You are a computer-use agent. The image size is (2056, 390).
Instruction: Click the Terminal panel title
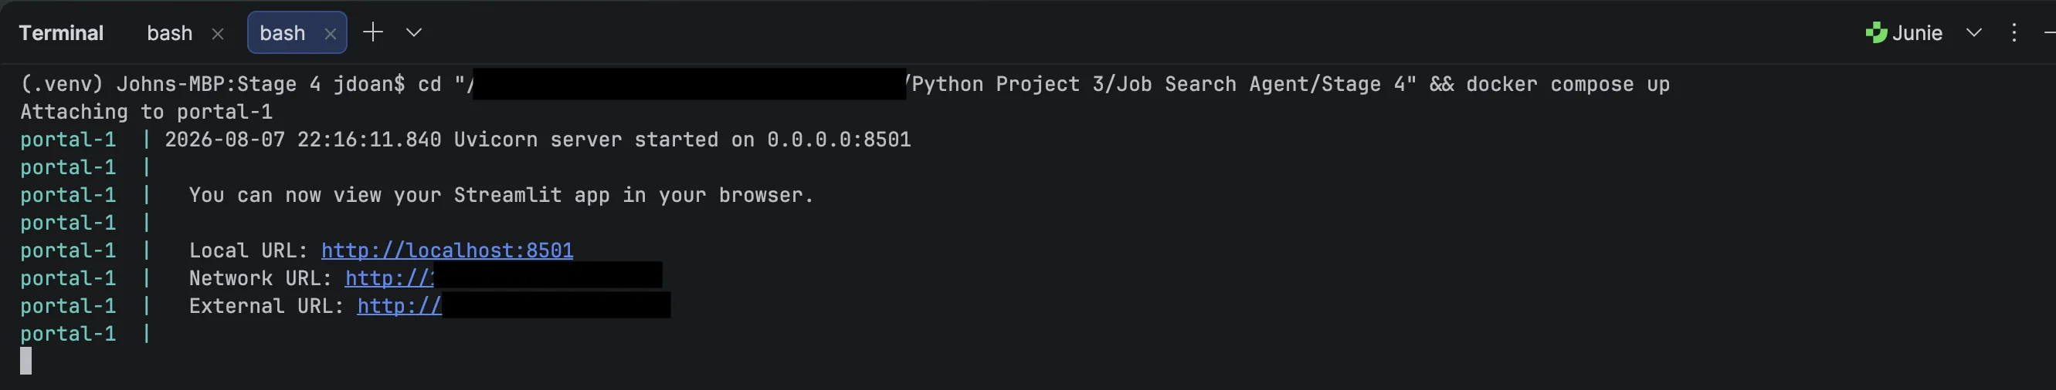(x=62, y=32)
